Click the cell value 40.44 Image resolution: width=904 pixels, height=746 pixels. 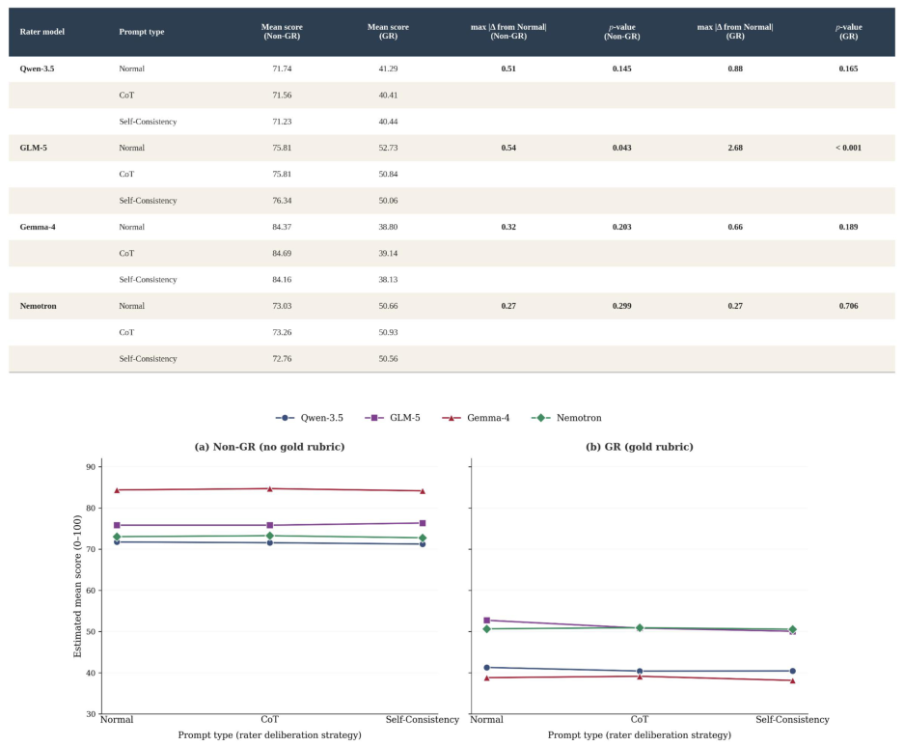click(388, 122)
